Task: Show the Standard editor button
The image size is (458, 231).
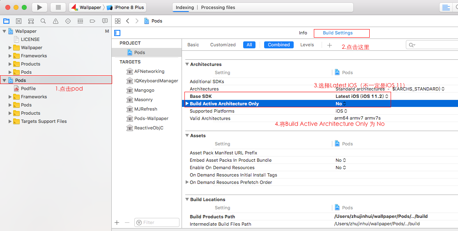Action: point(446,7)
